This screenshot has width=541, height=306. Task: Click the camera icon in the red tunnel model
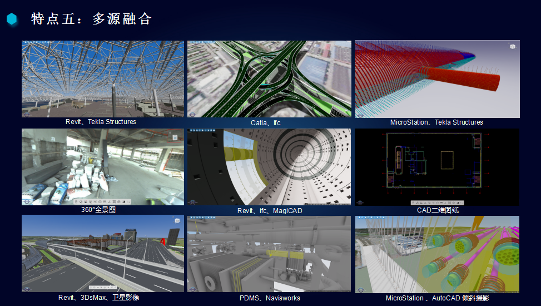512,47
